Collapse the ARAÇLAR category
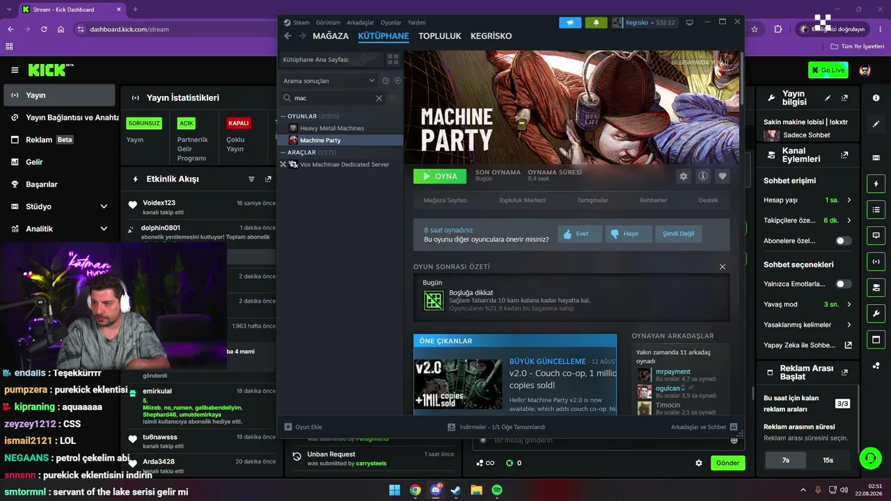Viewport: 891px width, 501px height. (x=283, y=152)
